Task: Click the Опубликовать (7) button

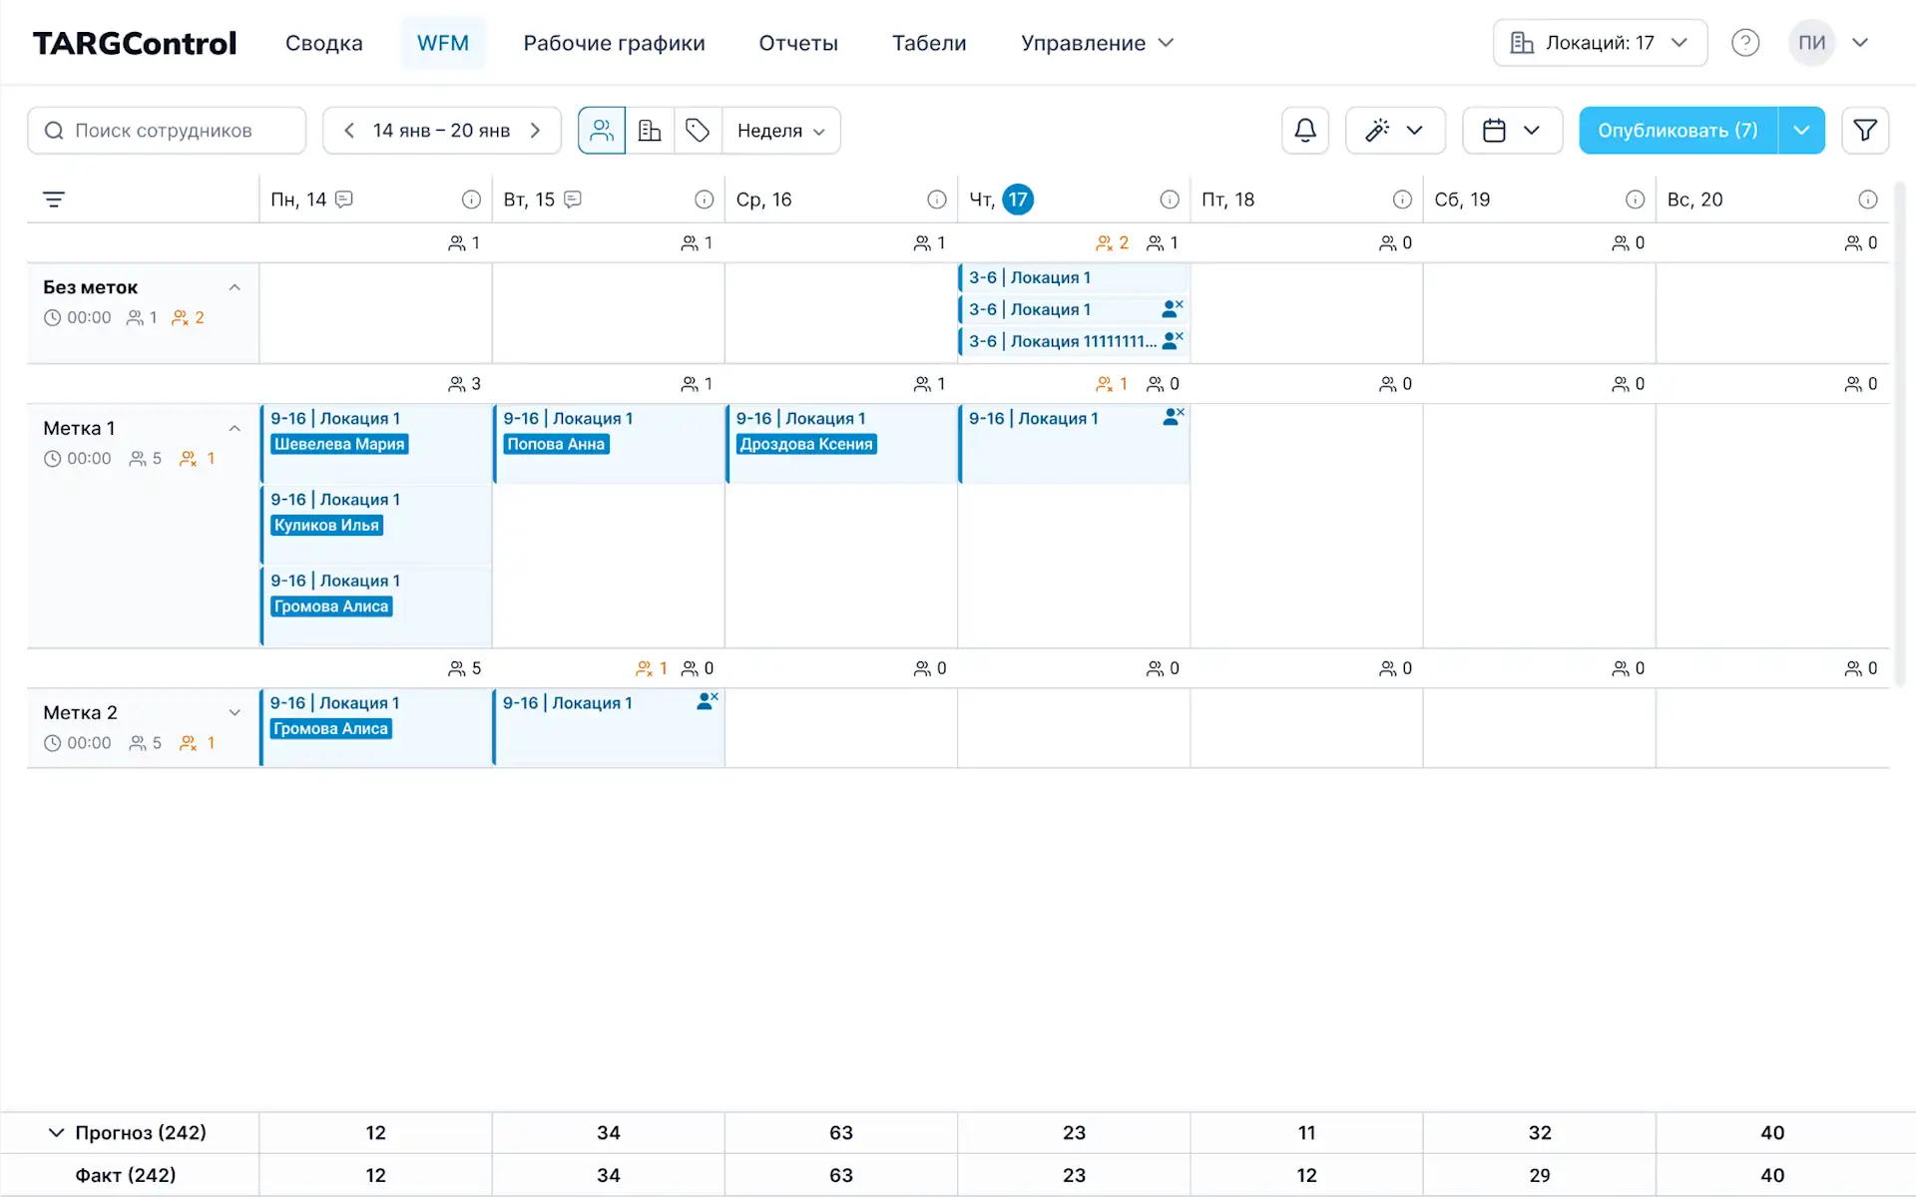Action: click(x=1676, y=131)
